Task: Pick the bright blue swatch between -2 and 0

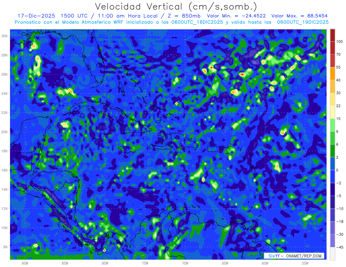Action: [332, 176]
